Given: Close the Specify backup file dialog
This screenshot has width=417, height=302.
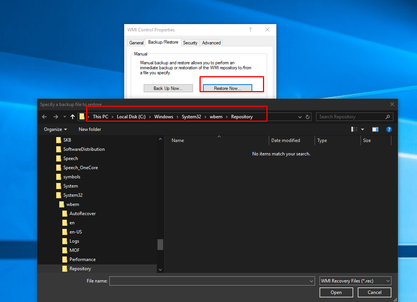Looking at the screenshot, I should [x=392, y=104].
